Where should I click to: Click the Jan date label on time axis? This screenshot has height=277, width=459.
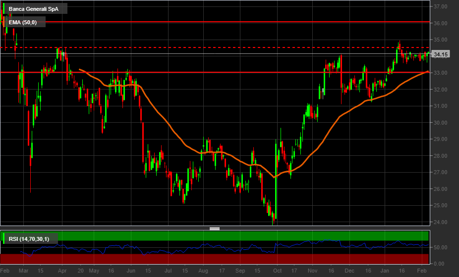pyautogui.click(x=385, y=271)
